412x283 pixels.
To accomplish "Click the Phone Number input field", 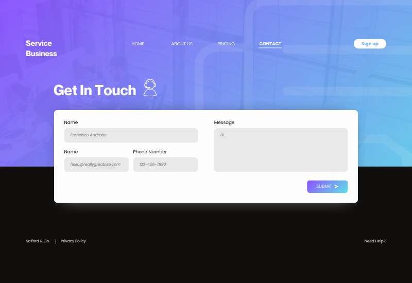I will [x=165, y=165].
